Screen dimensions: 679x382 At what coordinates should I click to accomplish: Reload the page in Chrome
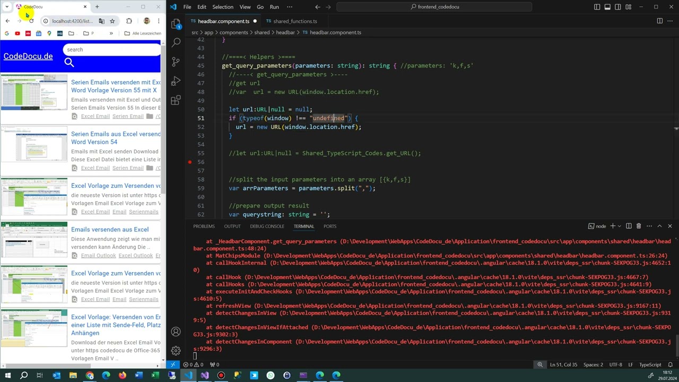pyautogui.click(x=31, y=21)
